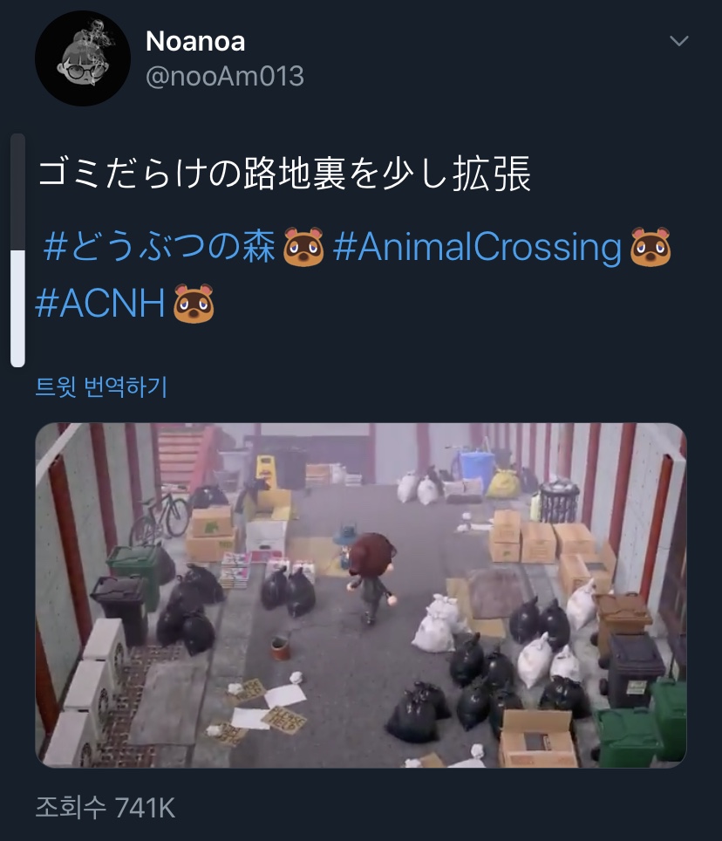Open the #ACNH hashtag
Image resolution: width=722 pixels, height=841 pixels.
point(100,304)
